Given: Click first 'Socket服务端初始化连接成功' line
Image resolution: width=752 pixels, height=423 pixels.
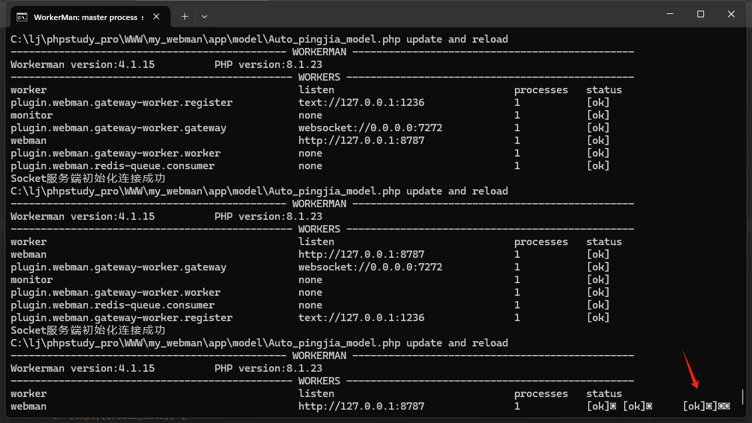Looking at the screenshot, I should pos(88,179).
